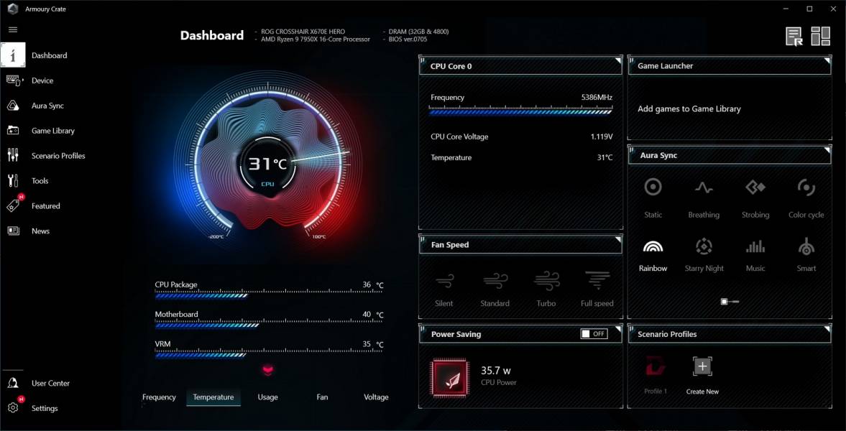846x431 pixels.
Task: Set fan speed to Standard
Action: coord(495,281)
